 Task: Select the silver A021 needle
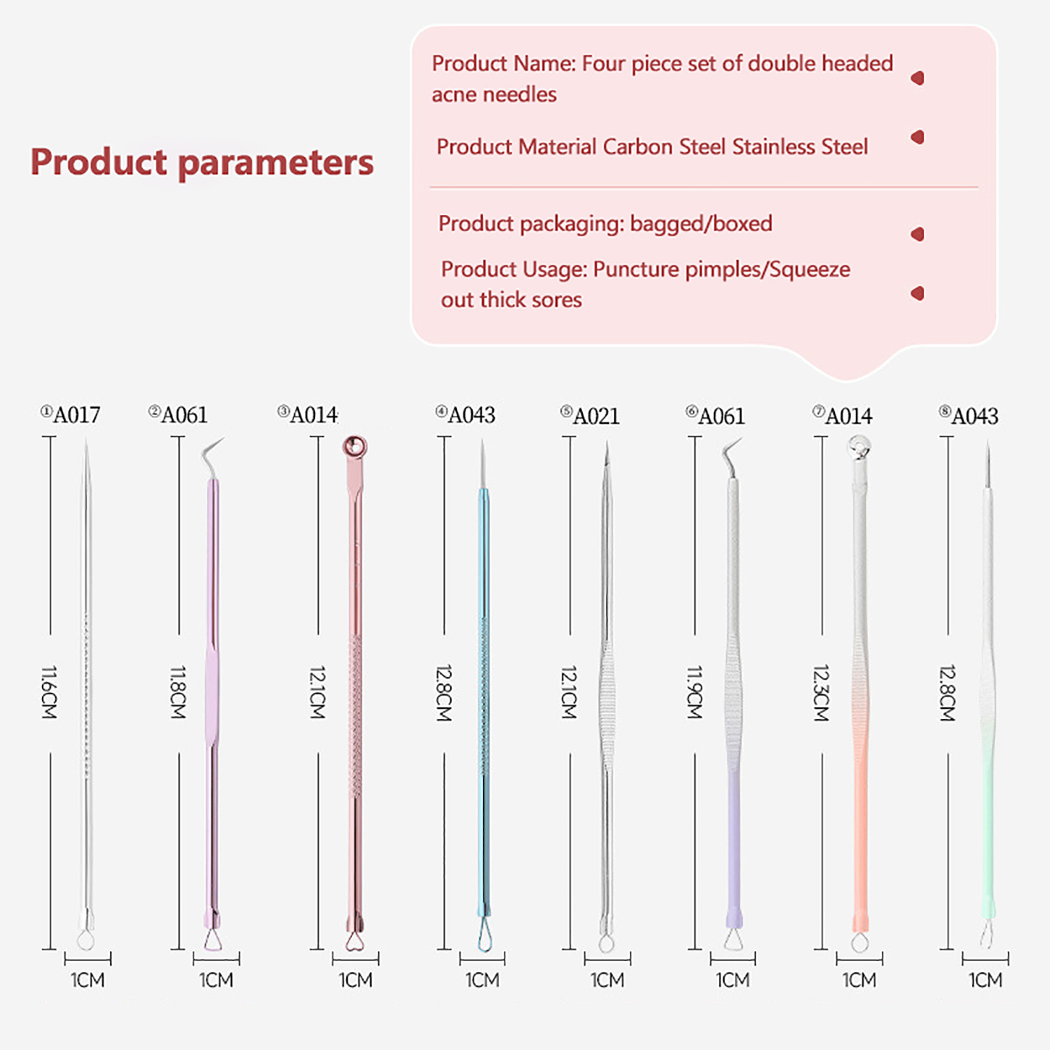pyautogui.click(x=607, y=689)
